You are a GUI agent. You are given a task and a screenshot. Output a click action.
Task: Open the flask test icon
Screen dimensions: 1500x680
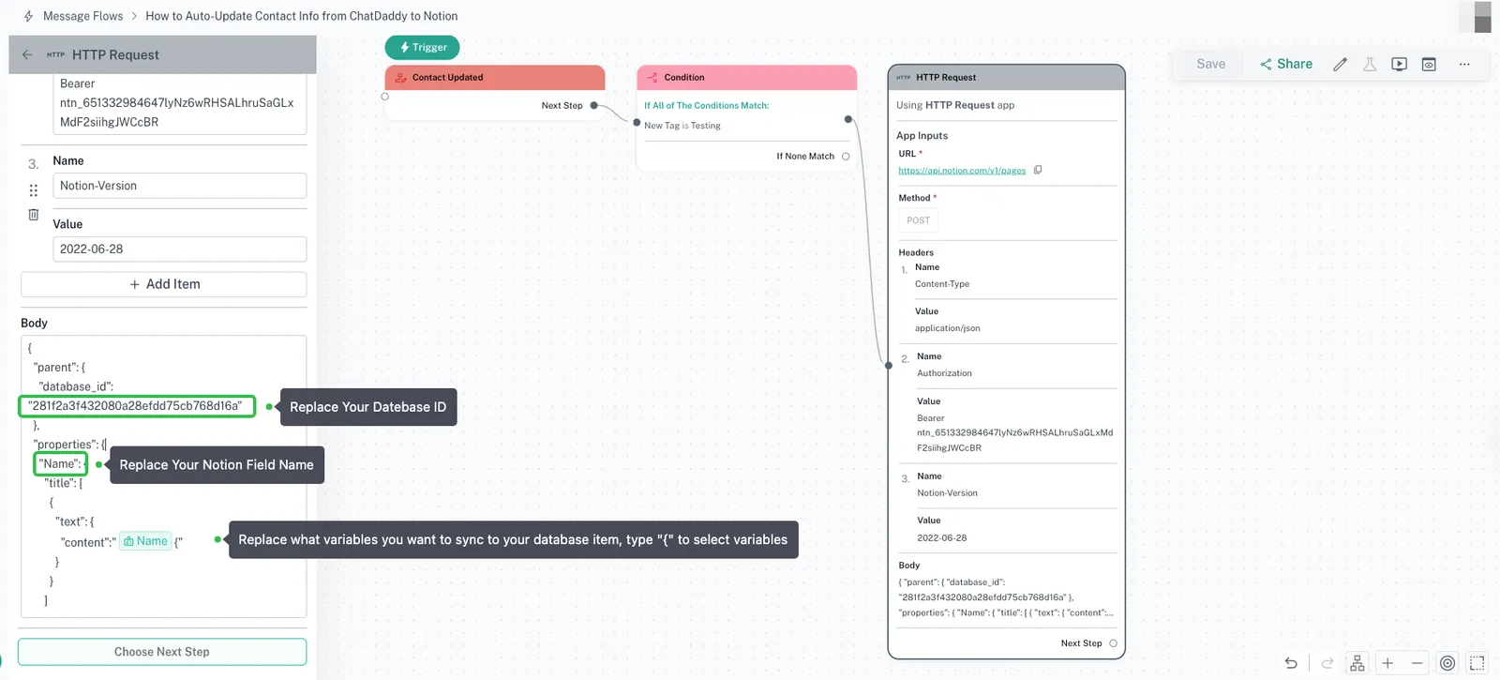1370,65
